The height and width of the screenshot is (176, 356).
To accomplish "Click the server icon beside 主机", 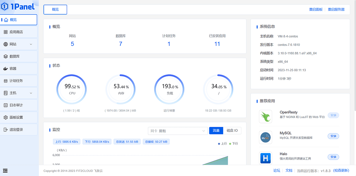I will pos(6,93).
